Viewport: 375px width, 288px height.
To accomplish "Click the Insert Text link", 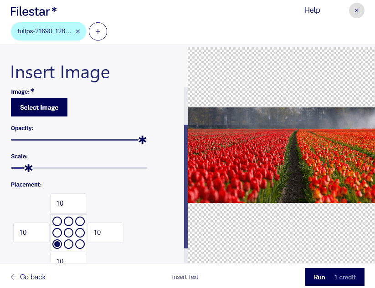I will click(185, 277).
